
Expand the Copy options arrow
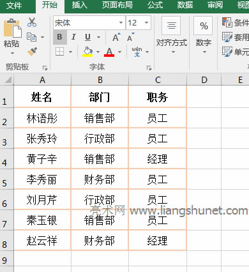pos(42,38)
